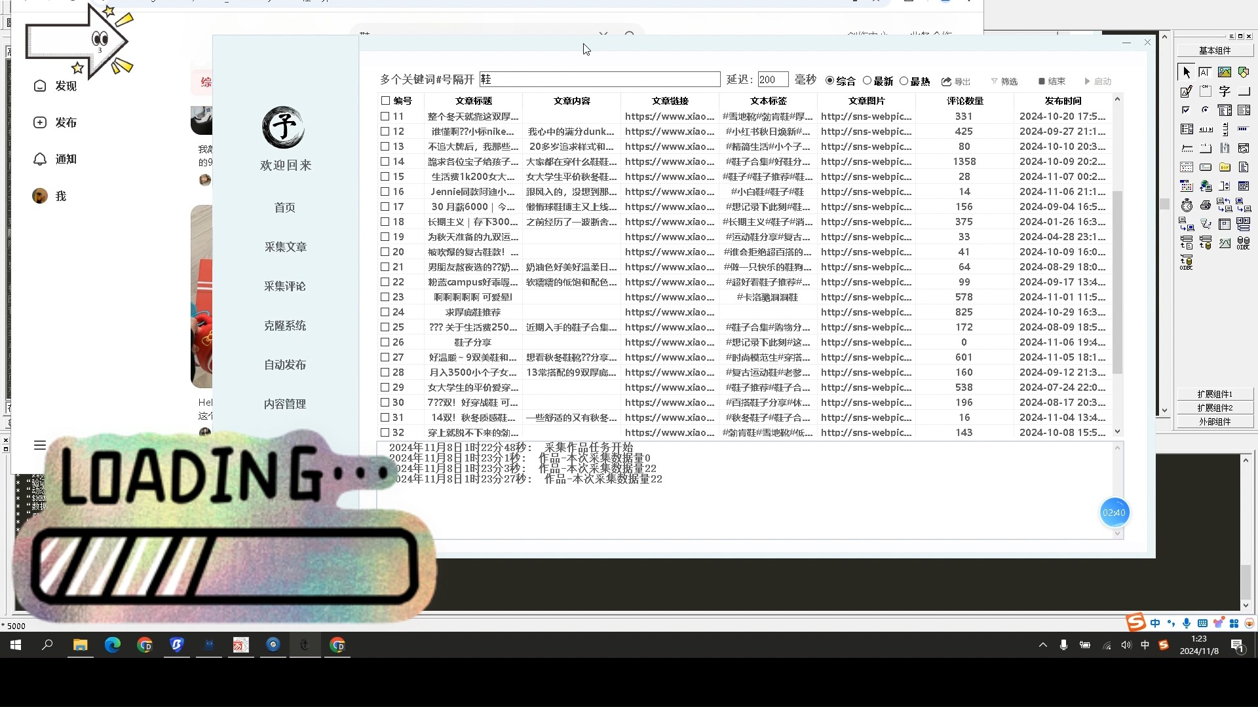1258x707 pixels.
Task: Click the table vertical scrollbar thumb
Action: (1118, 281)
